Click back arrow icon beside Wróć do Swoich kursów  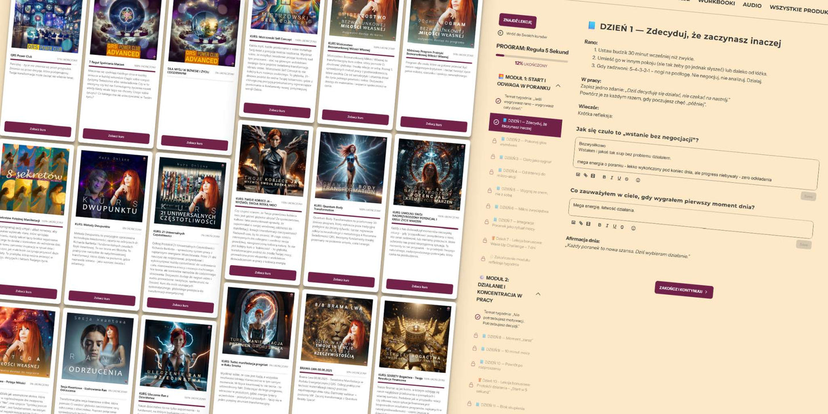500,33
